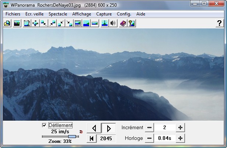Decrease the Incrément value
Viewport: 227px width, 148px height.
click(149, 128)
